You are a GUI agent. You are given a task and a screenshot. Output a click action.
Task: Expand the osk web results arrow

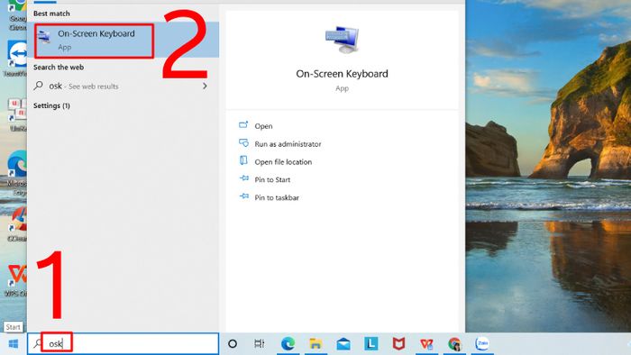coord(205,86)
